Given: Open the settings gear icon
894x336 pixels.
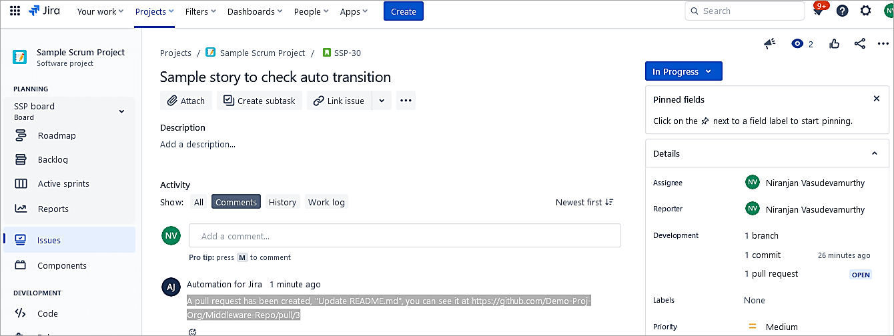Looking at the screenshot, I should 865,11.
